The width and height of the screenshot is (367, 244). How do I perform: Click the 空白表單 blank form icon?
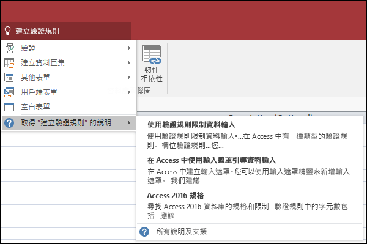click(x=9, y=107)
